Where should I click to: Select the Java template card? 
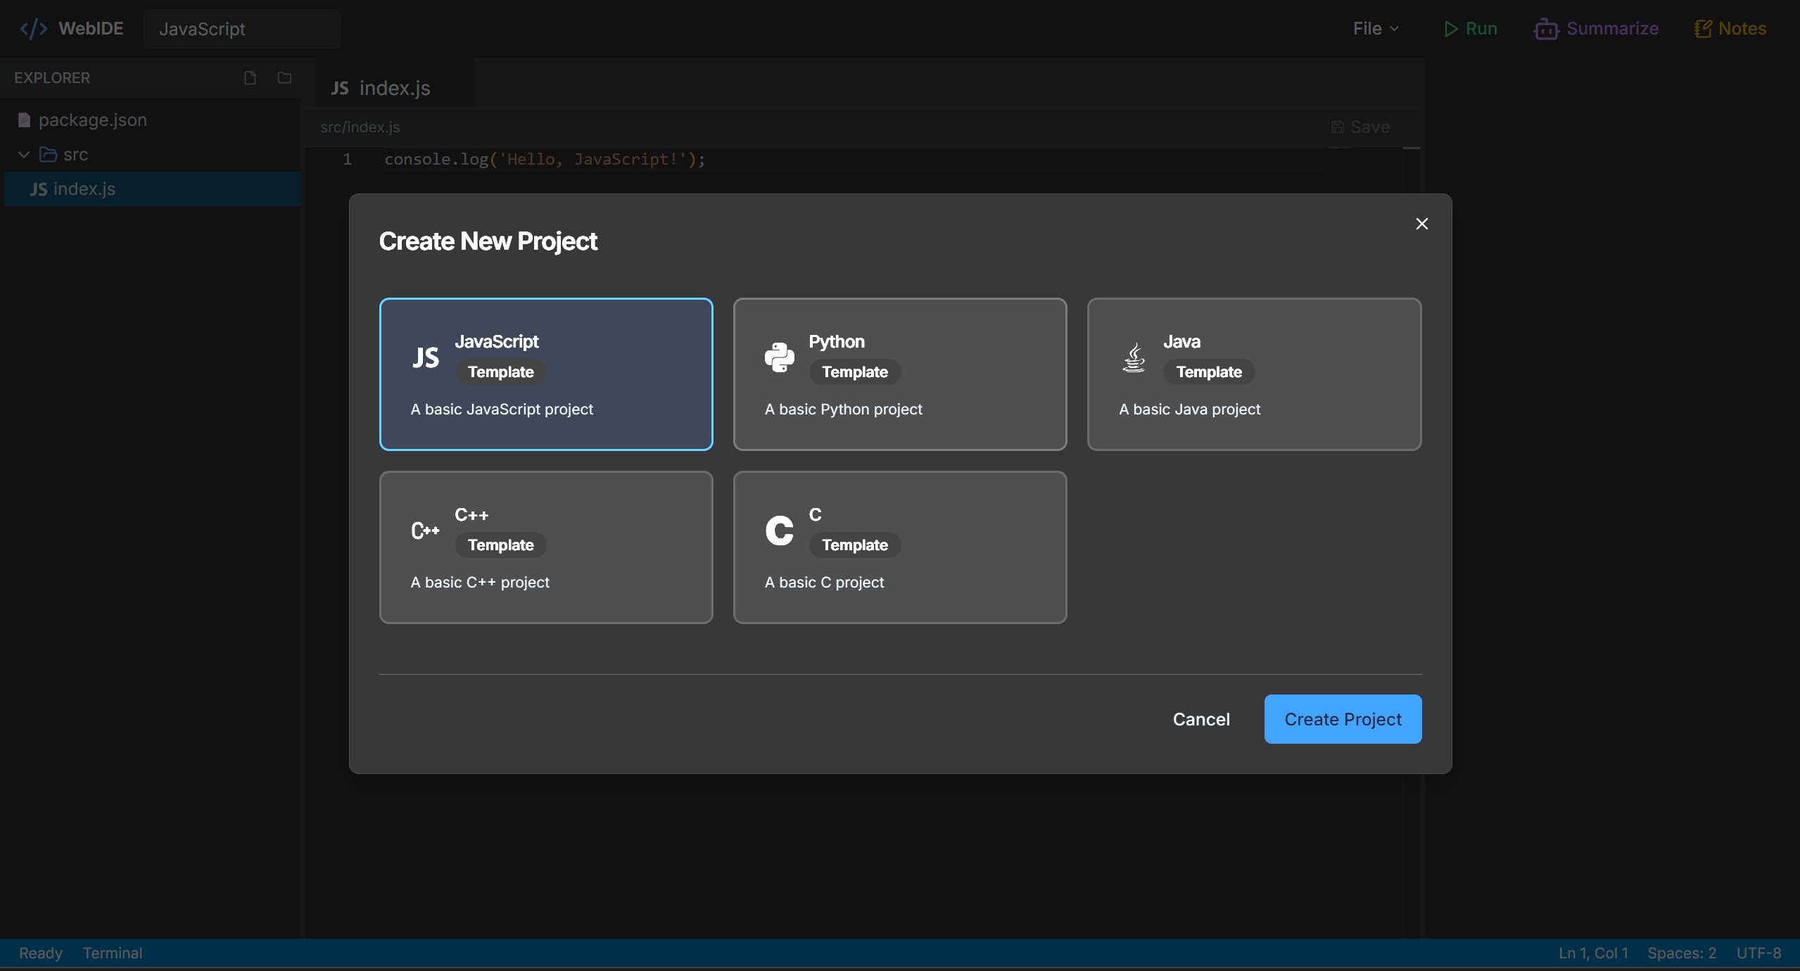[1253, 374]
